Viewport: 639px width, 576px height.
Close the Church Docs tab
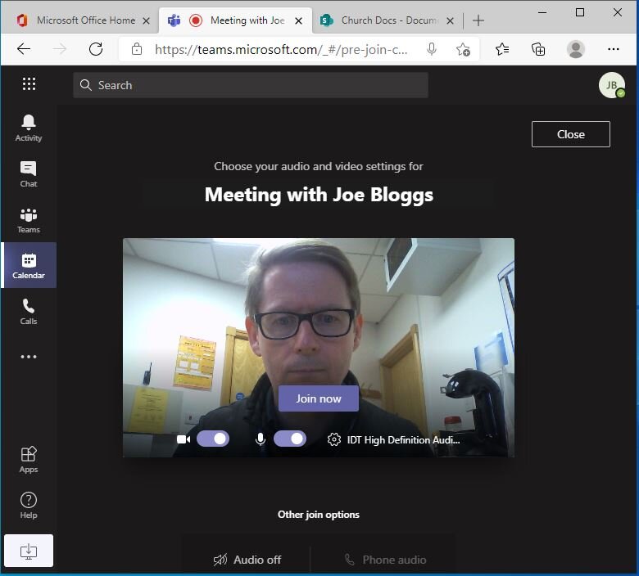[450, 20]
